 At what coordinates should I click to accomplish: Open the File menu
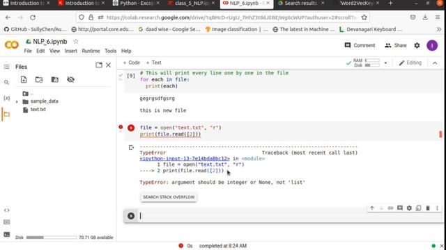tap(28, 51)
